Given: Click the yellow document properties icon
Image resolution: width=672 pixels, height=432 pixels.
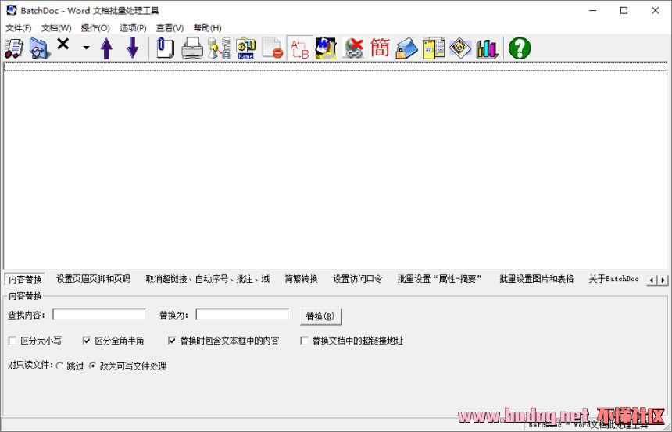Looking at the screenshot, I should (x=434, y=48).
